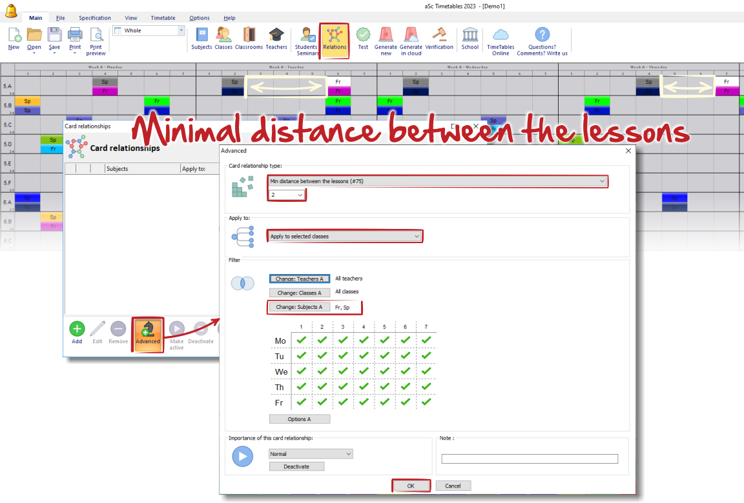Open the Relations icon in toolbar
Viewport: 744px width, 503px height.
point(335,35)
